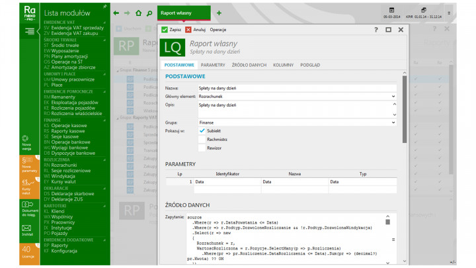Open the Grupa dropdown set to Finanse
The image size is (476, 268).
(393, 122)
